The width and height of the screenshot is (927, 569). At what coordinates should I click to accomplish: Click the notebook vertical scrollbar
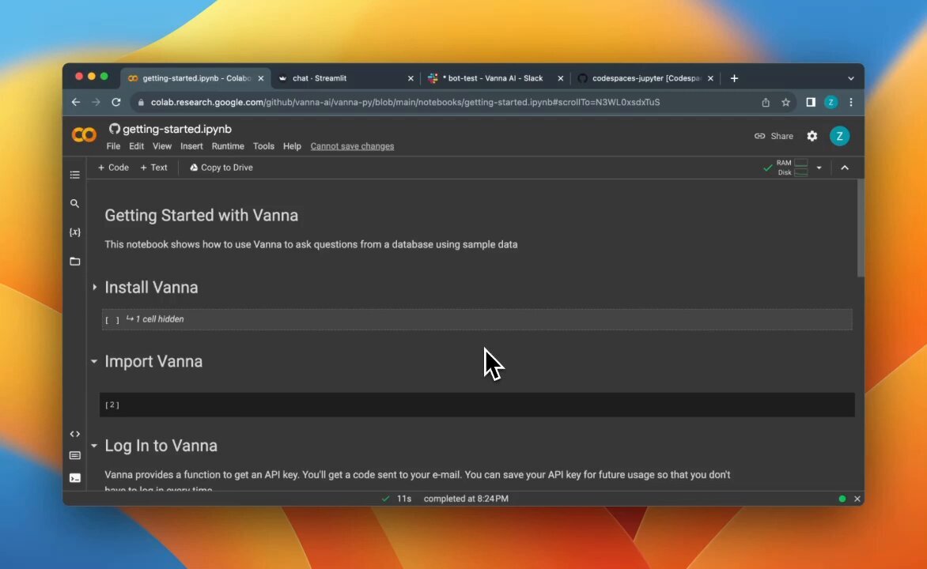coord(861,228)
